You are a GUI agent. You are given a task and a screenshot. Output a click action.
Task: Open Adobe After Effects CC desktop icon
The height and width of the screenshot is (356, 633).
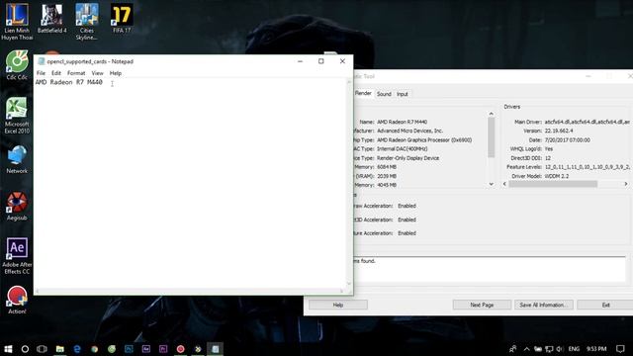pyautogui.click(x=17, y=256)
